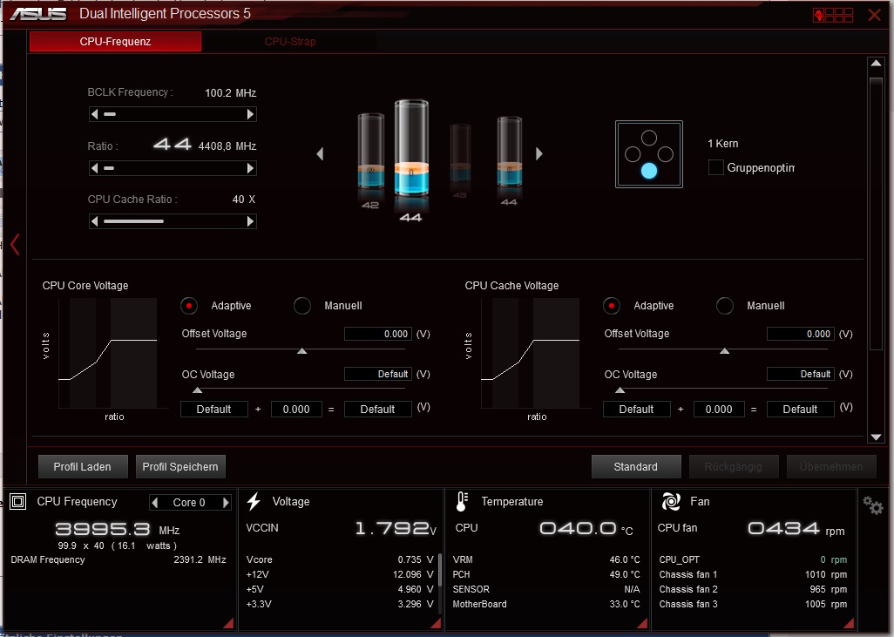Viewport: 894px width, 637px height.
Task: Click the BCLK Frequency slider track
Action: pos(173,115)
